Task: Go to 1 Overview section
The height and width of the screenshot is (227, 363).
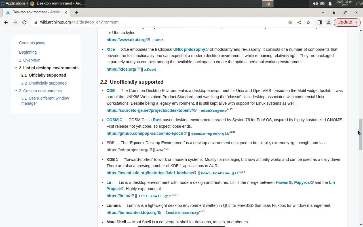Action: 29,60
